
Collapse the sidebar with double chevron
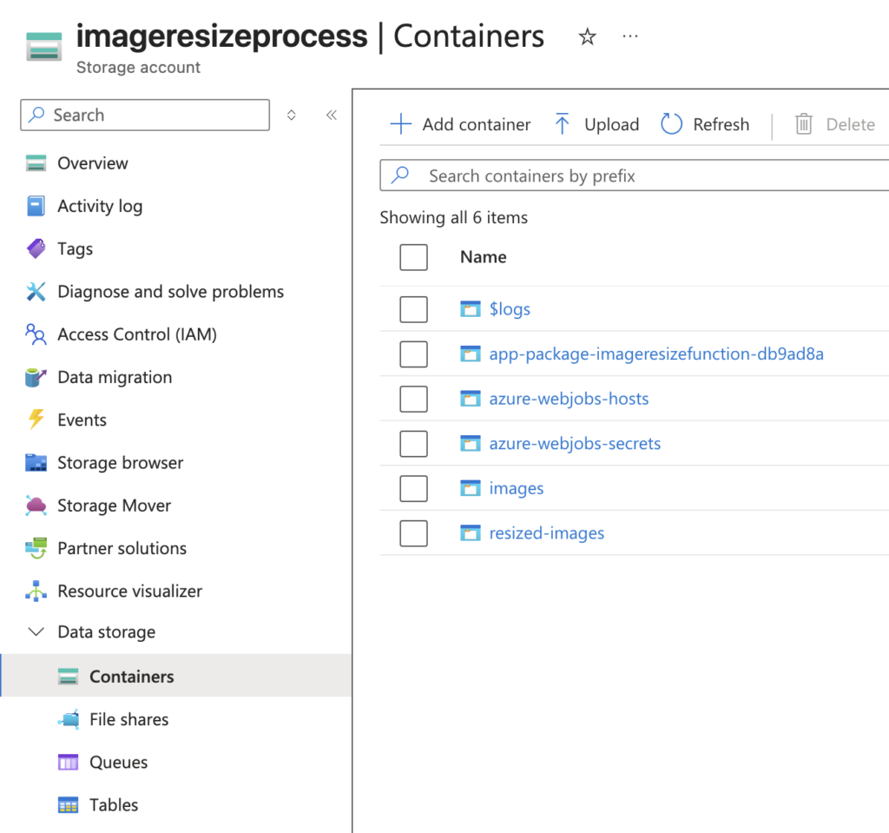click(x=331, y=115)
